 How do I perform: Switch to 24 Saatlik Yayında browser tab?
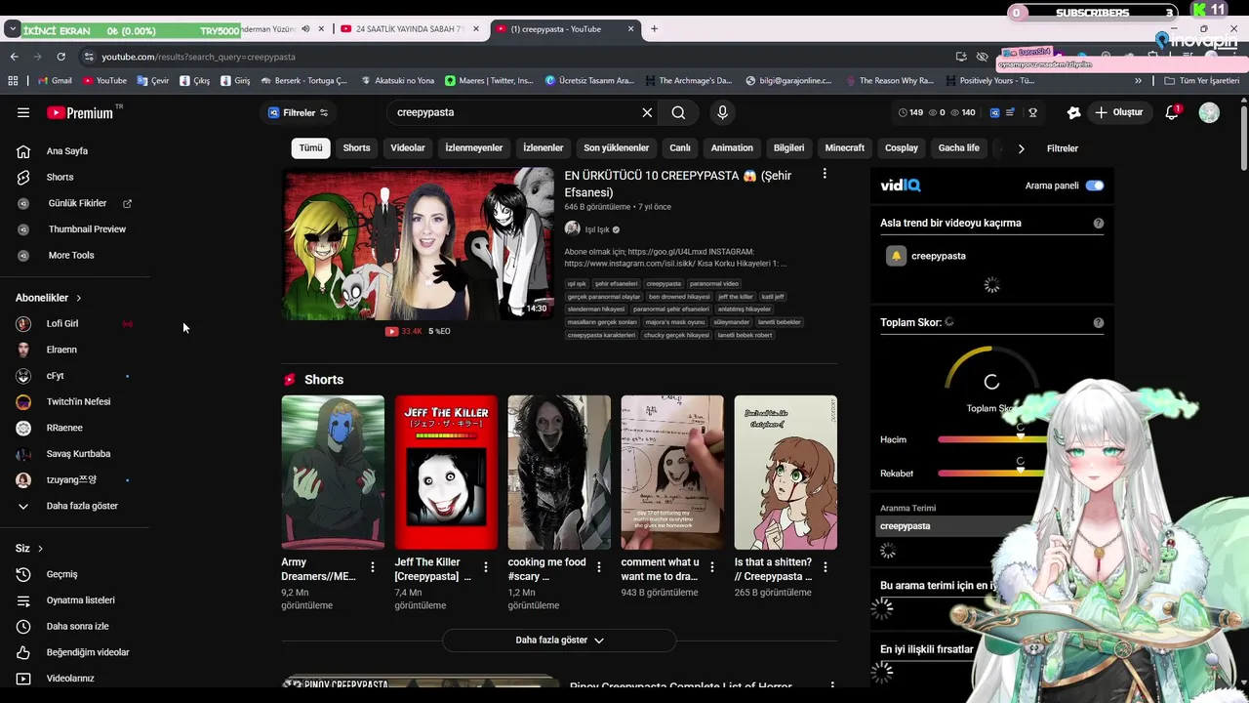[x=410, y=29]
